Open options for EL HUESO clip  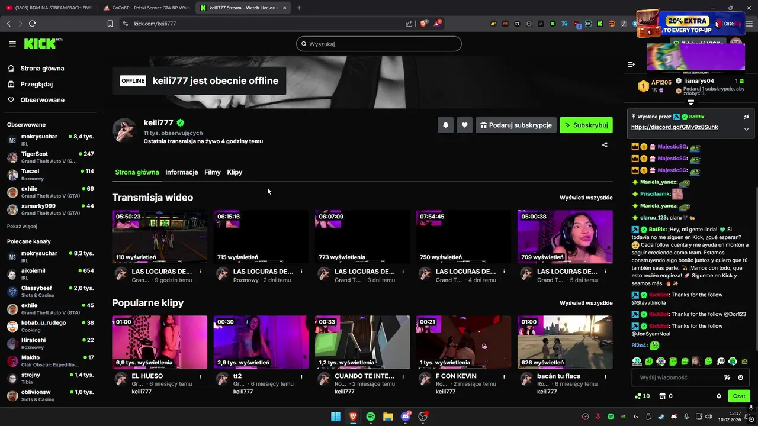(x=200, y=376)
